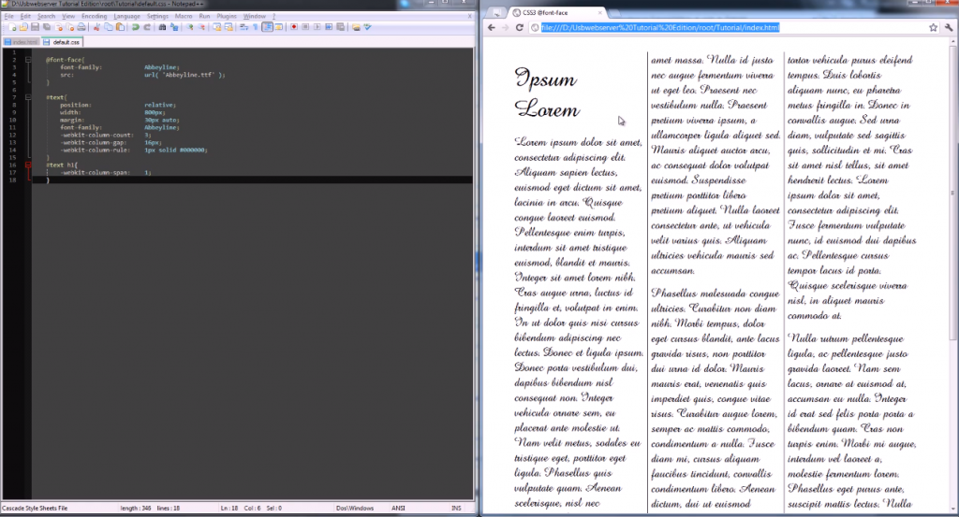Collapse the red #text h1 fold marker
The height and width of the screenshot is (517, 959).
click(x=29, y=165)
